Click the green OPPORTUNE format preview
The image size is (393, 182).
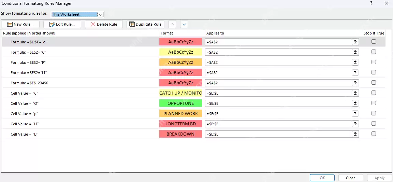180,103
